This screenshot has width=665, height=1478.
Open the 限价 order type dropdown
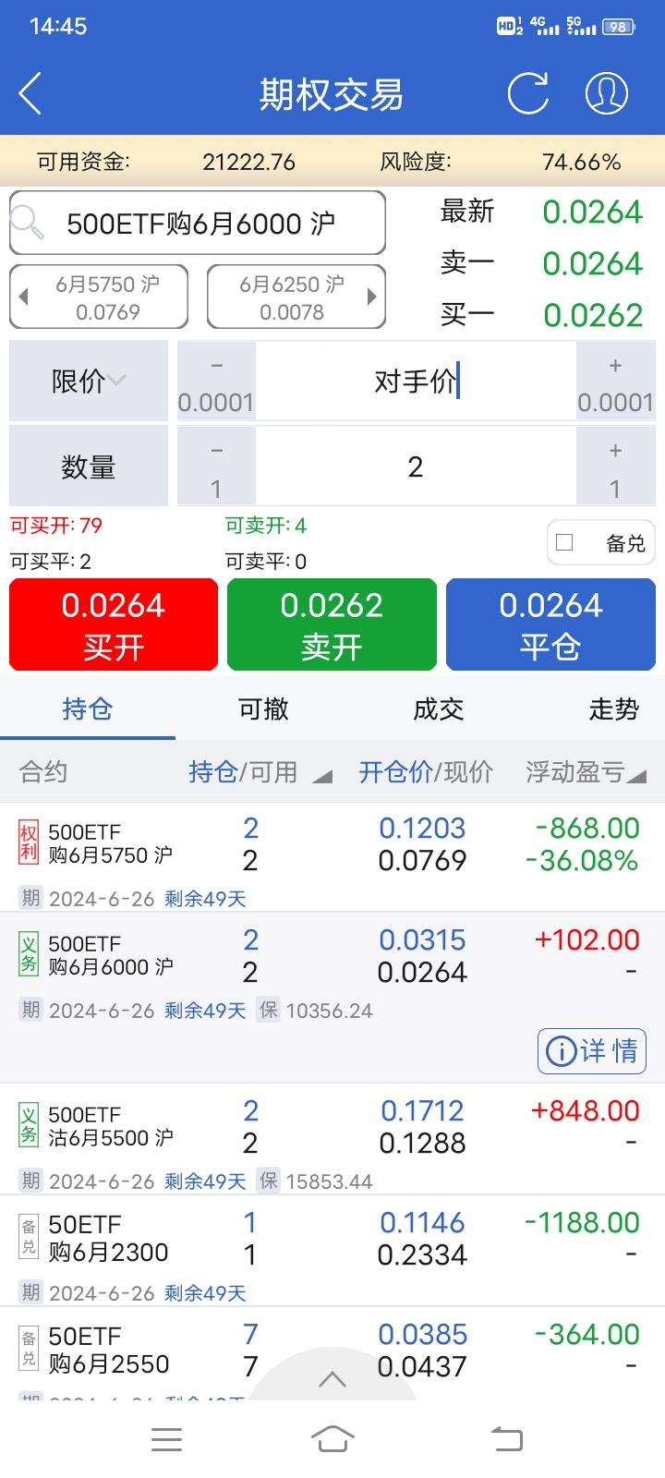(89, 381)
